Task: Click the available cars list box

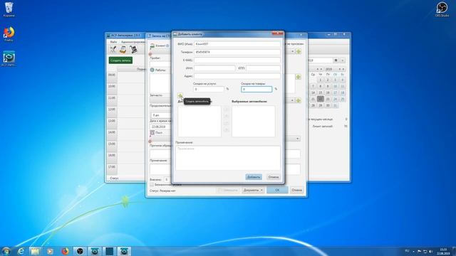Action: pos(199,122)
